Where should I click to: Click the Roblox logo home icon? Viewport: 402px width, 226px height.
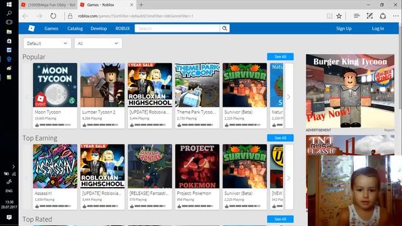coord(31,28)
